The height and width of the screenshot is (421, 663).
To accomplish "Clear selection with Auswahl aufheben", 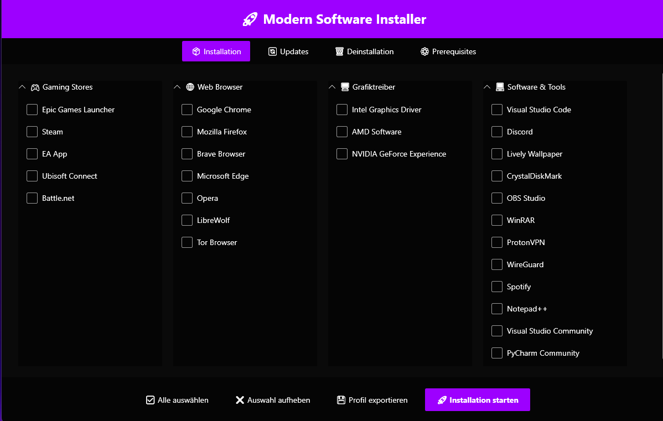I will point(273,400).
